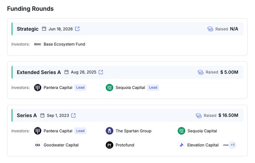Click the $ 5.00M raised amount
Screen dimensions: 255x163
coord(229,72)
